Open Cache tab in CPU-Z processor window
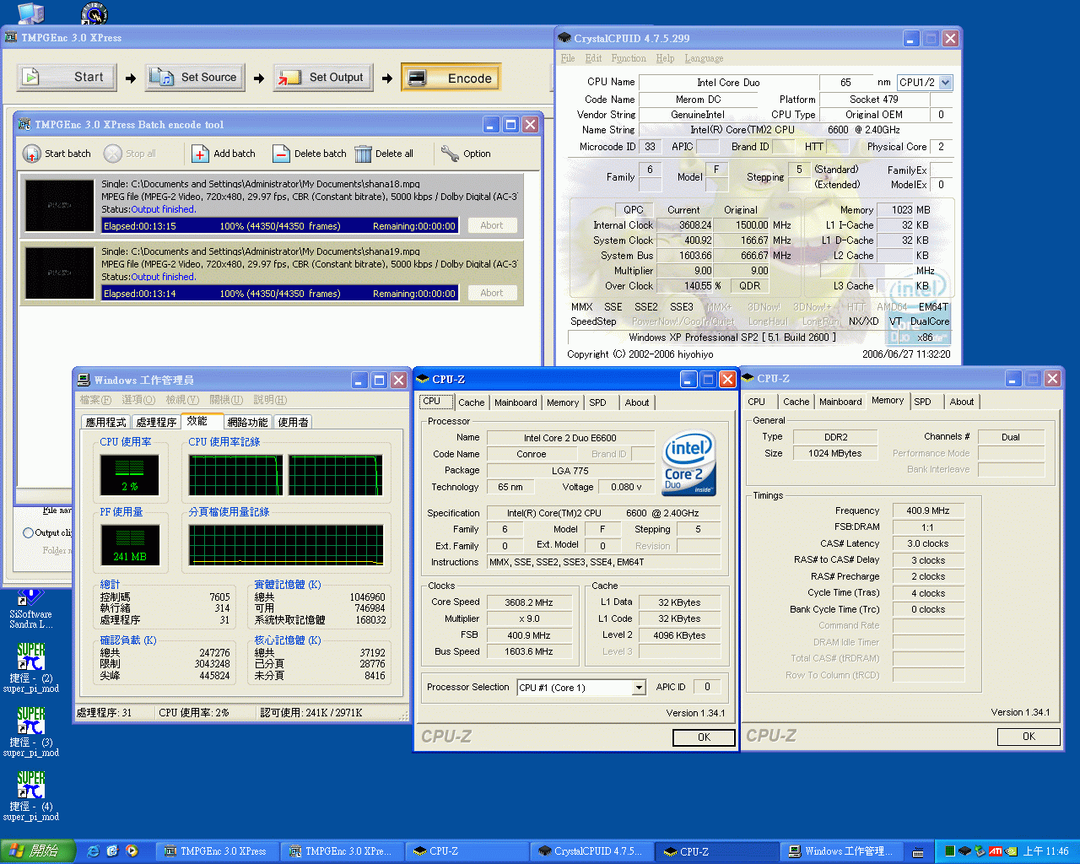1080x864 pixels. pos(471,402)
